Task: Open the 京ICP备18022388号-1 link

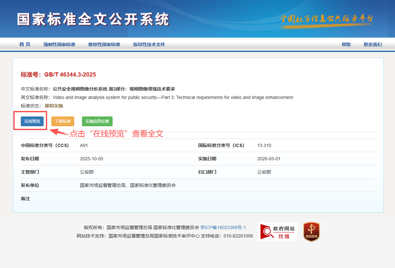Action: 223,227
